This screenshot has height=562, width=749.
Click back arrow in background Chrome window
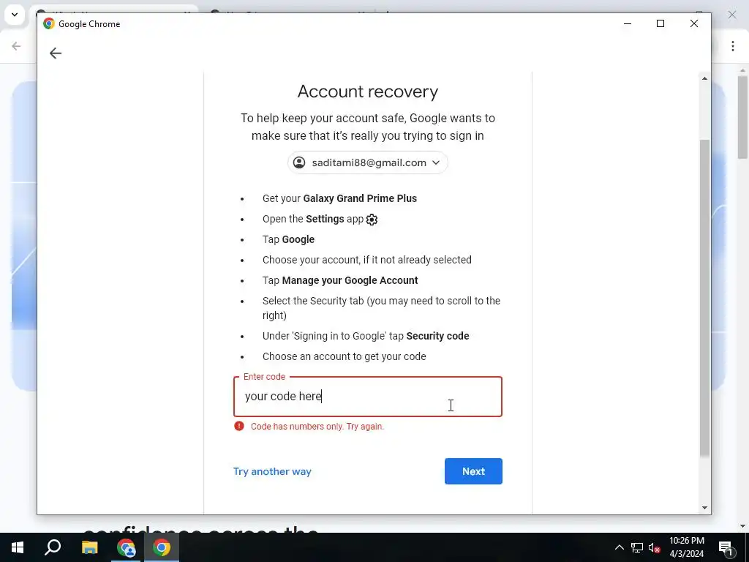pos(16,46)
